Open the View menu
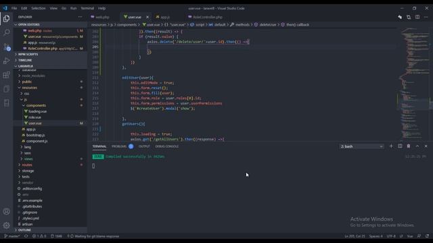Image resolution: width=433 pixels, height=243 pixels. 53,8
